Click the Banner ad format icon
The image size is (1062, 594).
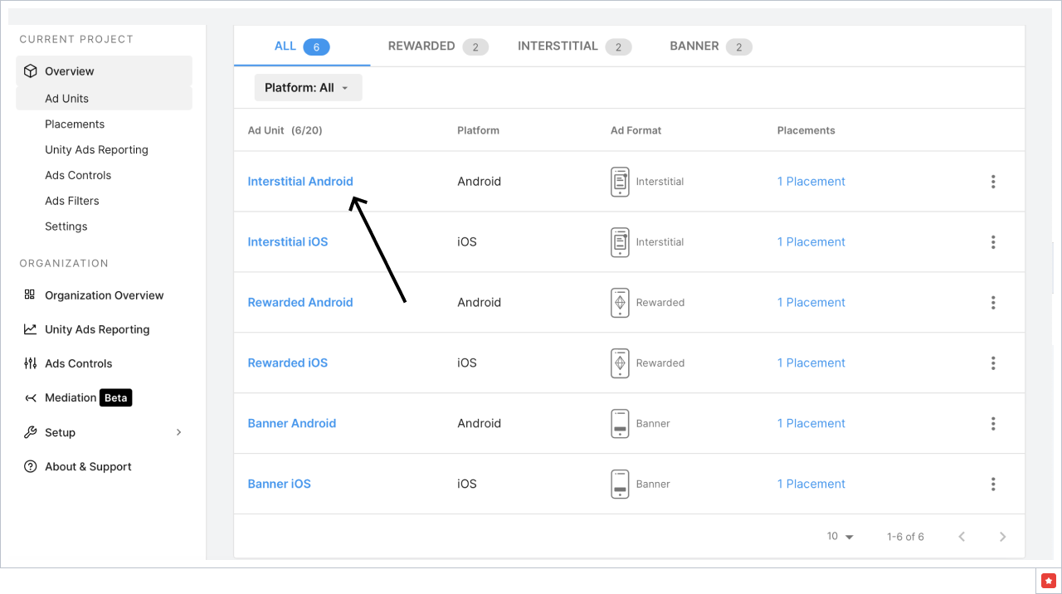(620, 423)
